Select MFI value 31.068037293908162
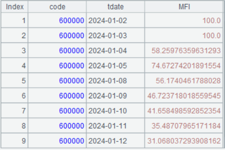Image resolution: width=225 pixels, height=150 pixels. (184, 141)
